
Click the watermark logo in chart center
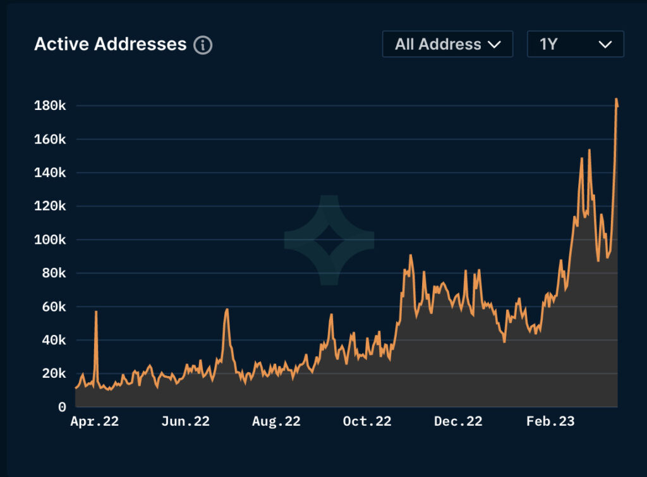tap(329, 240)
